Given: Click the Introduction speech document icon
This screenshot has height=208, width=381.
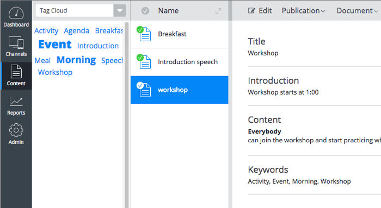Looking at the screenshot, I should [145, 62].
